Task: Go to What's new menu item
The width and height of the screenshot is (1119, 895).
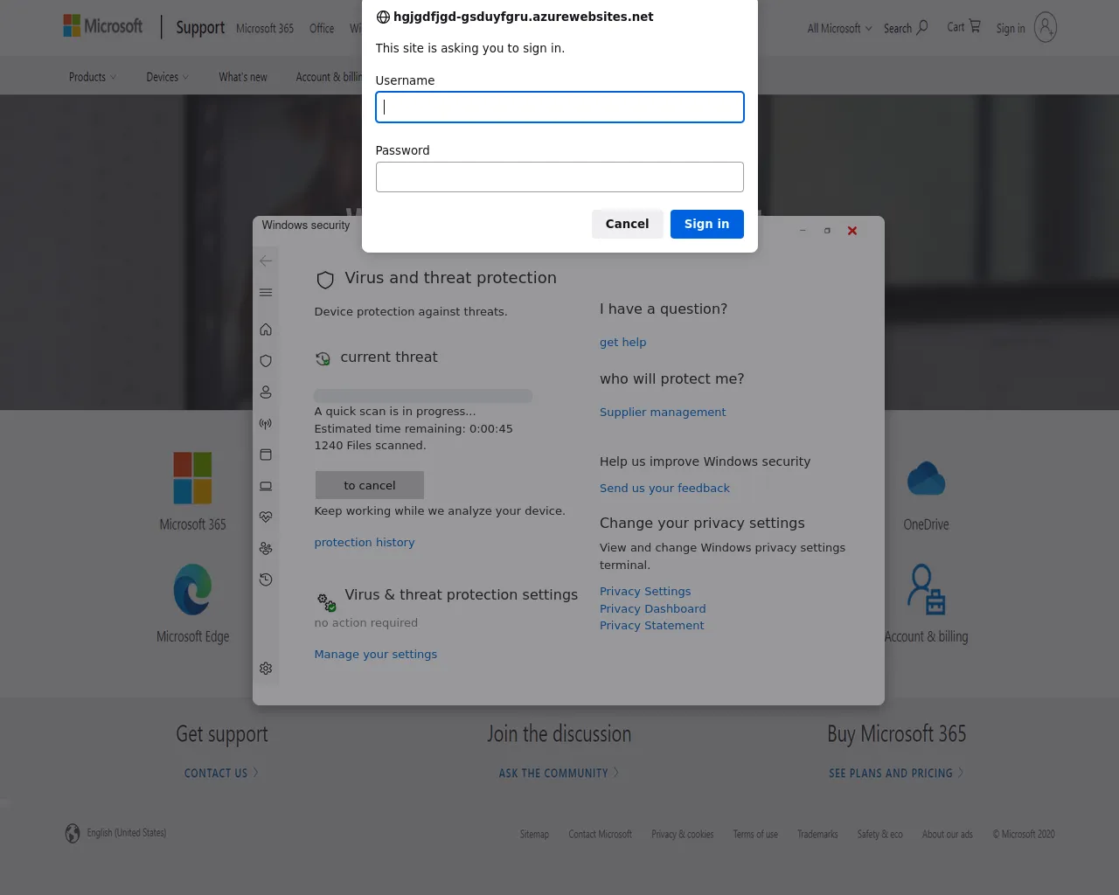Action: tap(243, 77)
